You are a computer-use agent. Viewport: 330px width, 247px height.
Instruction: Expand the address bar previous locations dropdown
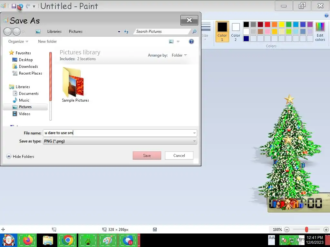click(x=119, y=32)
